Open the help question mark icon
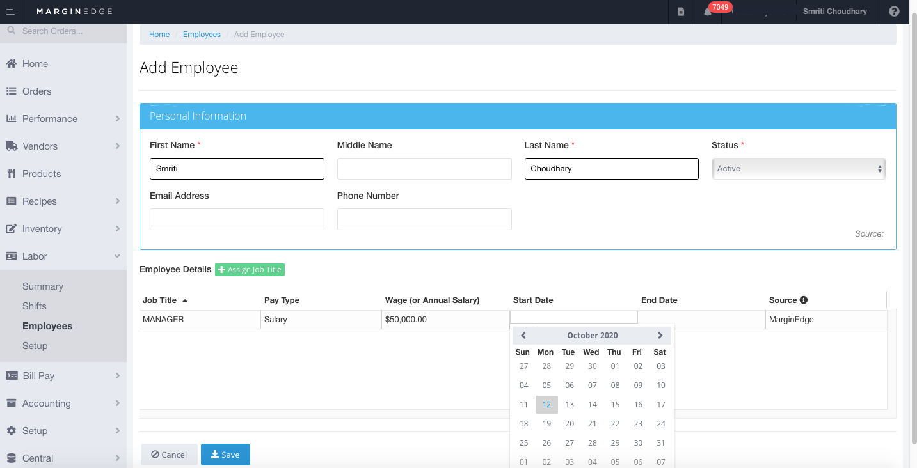Screen dimensions: 917x468 pos(894,12)
